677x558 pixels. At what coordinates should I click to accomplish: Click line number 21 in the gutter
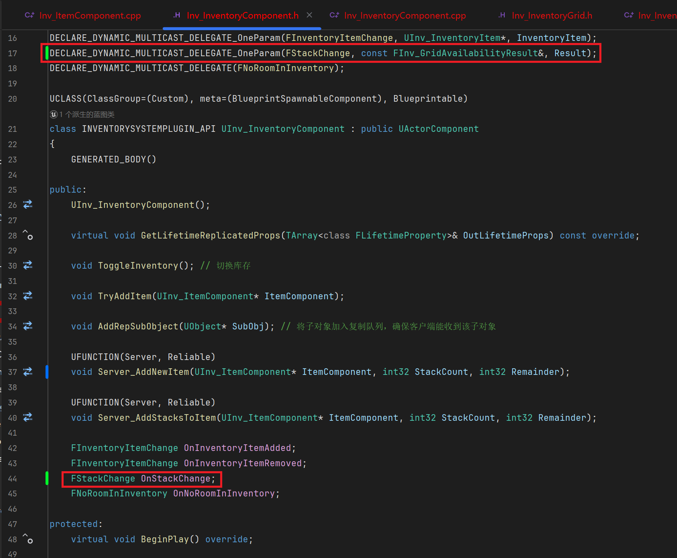[12, 129]
